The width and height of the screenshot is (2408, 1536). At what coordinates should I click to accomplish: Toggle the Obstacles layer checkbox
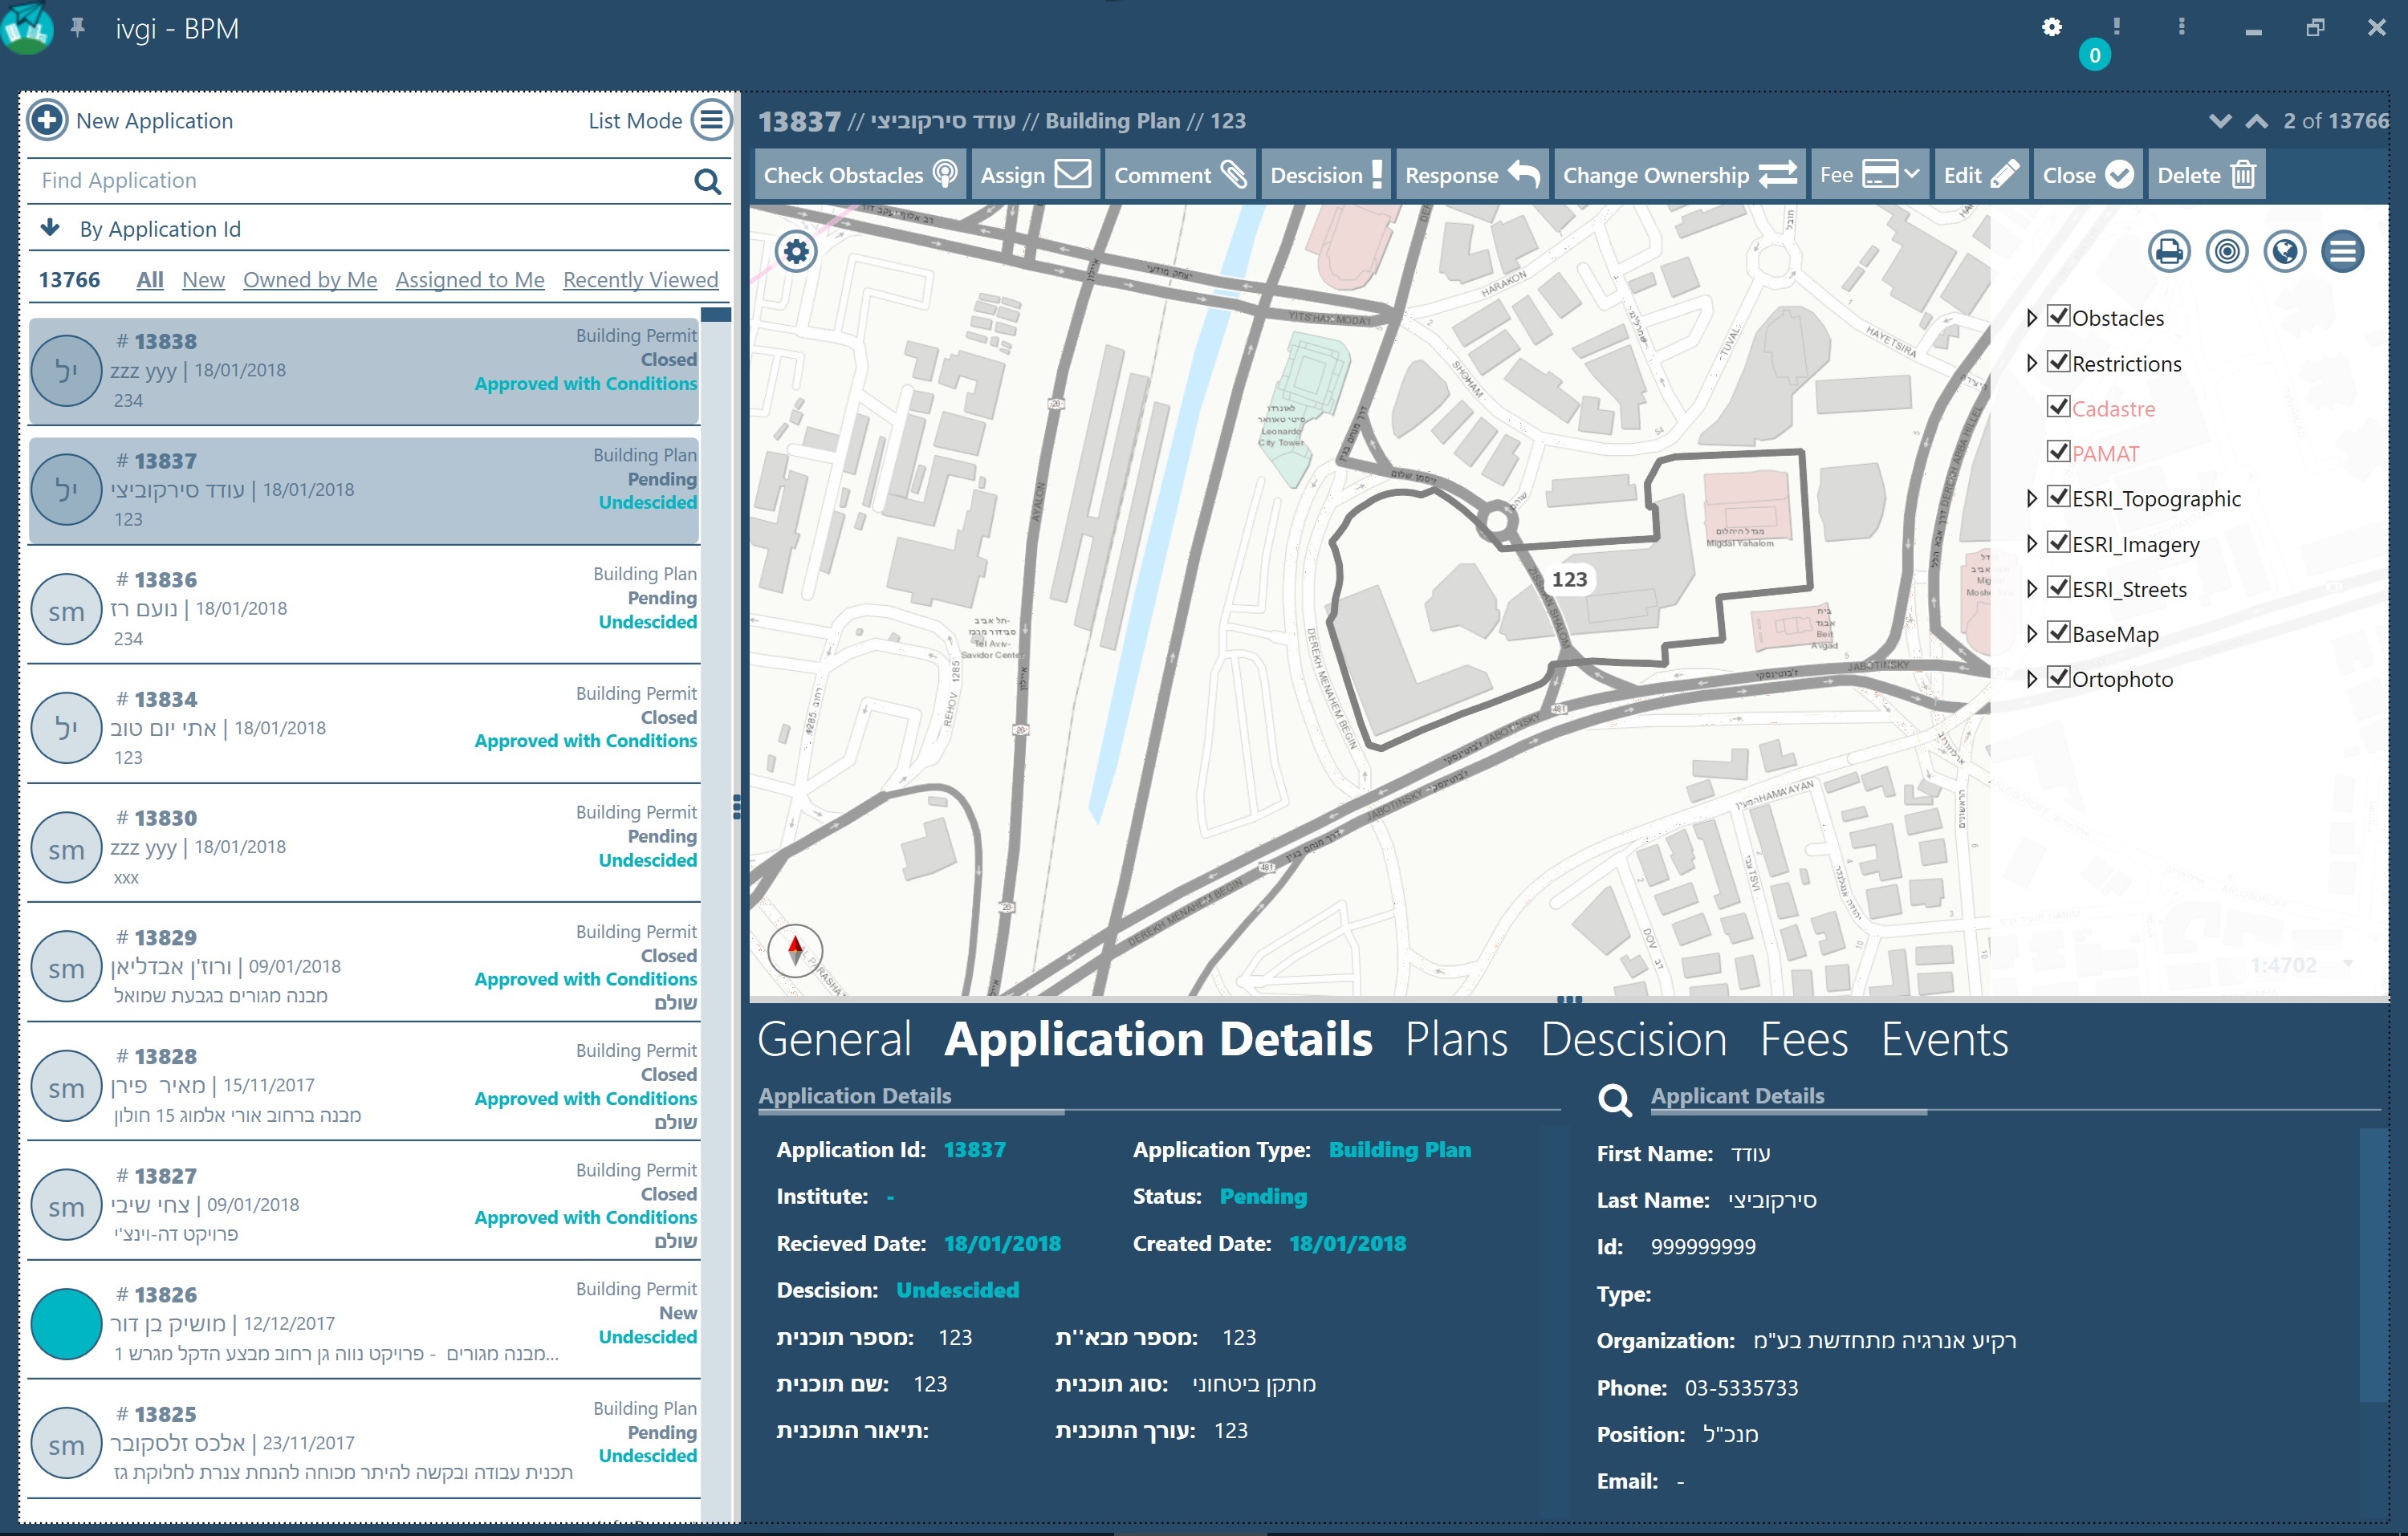click(x=2058, y=316)
